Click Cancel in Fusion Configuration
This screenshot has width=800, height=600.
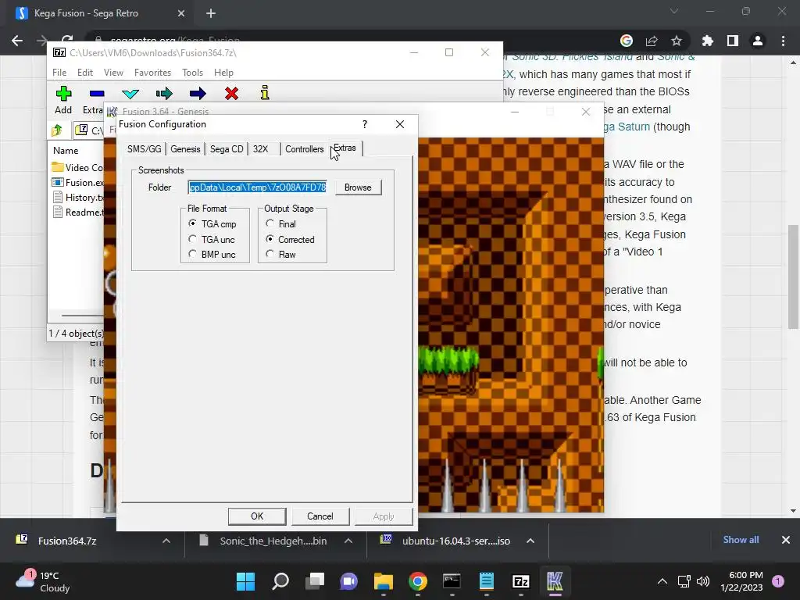(x=320, y=516)
